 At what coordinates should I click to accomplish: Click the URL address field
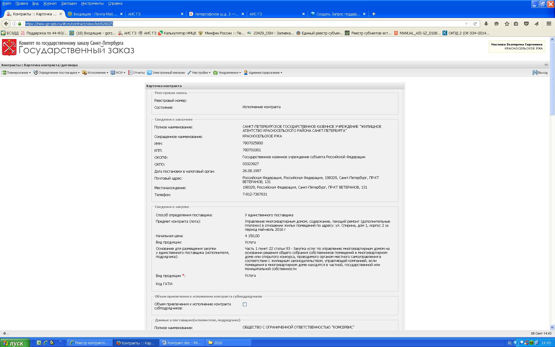[x=231, y=24]
